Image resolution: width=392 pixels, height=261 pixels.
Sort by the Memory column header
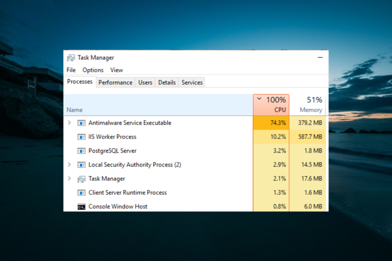307,105
